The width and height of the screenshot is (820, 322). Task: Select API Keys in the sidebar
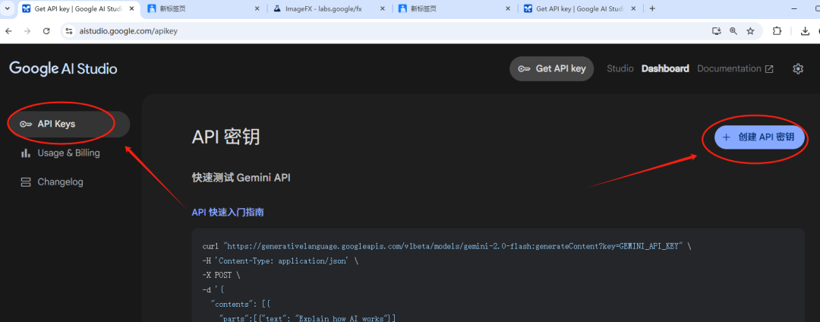coord(68,124)
